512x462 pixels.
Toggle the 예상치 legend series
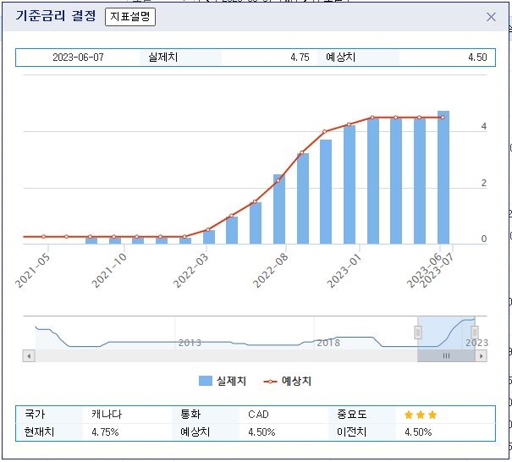(288, 381)
